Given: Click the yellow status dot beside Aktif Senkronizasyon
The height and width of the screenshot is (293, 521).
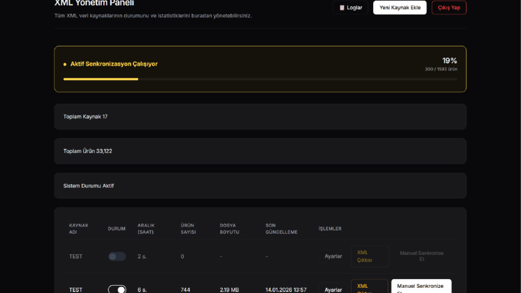Looking at the screenshot, I should [65, 64].
